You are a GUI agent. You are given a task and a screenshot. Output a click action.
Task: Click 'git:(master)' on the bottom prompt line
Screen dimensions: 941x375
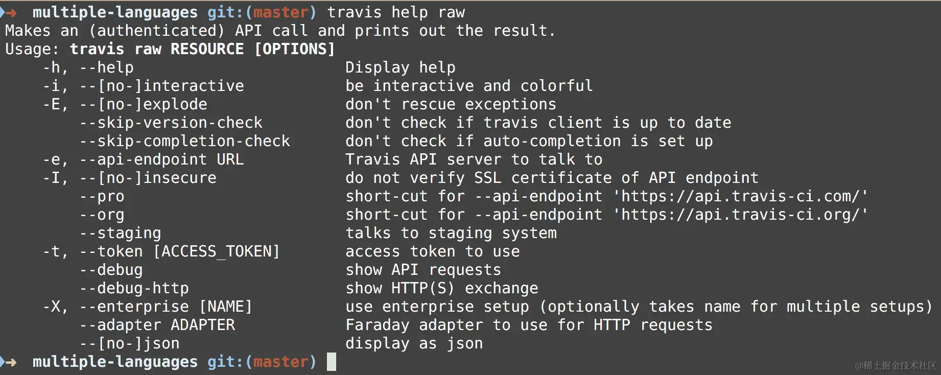pos(262,362)
